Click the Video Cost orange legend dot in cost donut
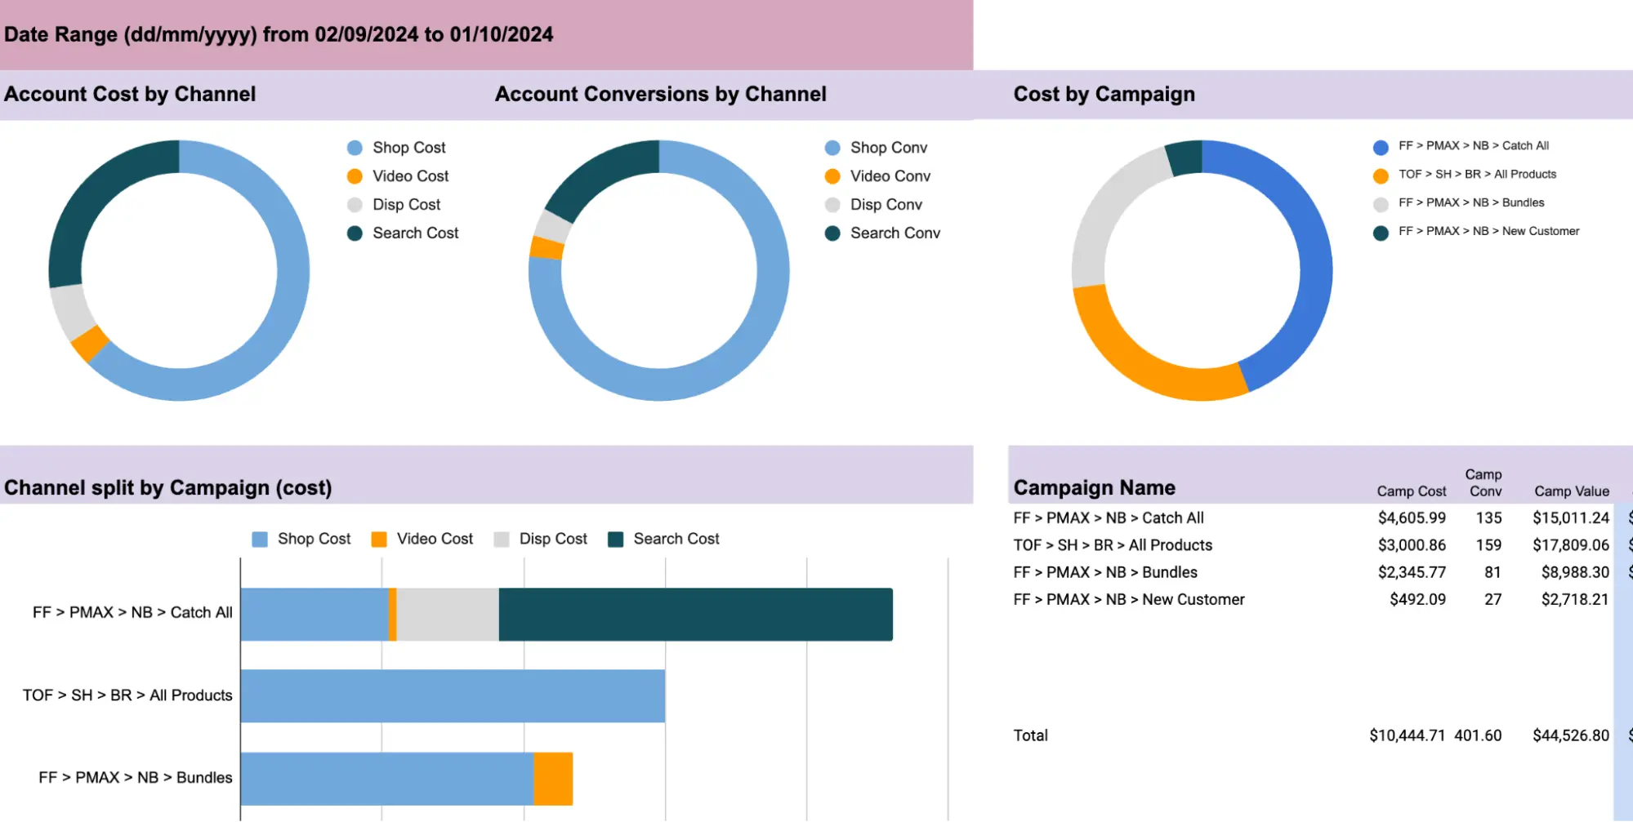 pos(355,176)
